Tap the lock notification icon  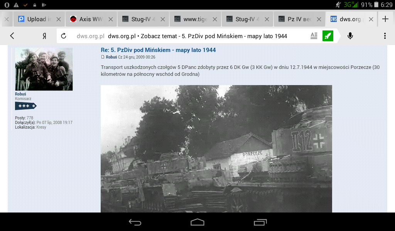[34, 5]
